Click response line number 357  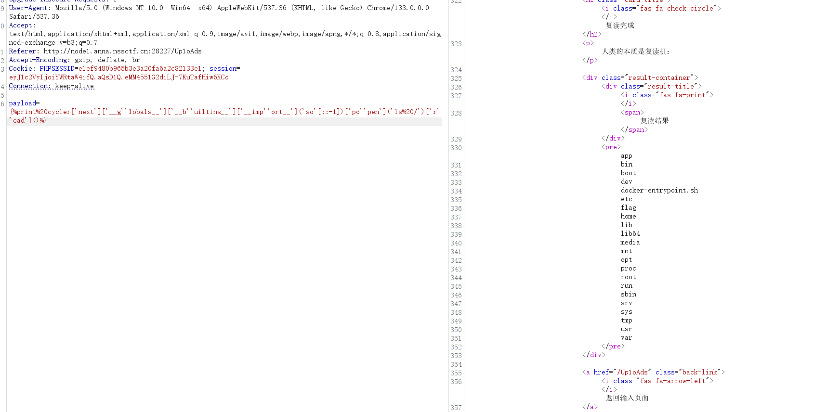[456, 408]
